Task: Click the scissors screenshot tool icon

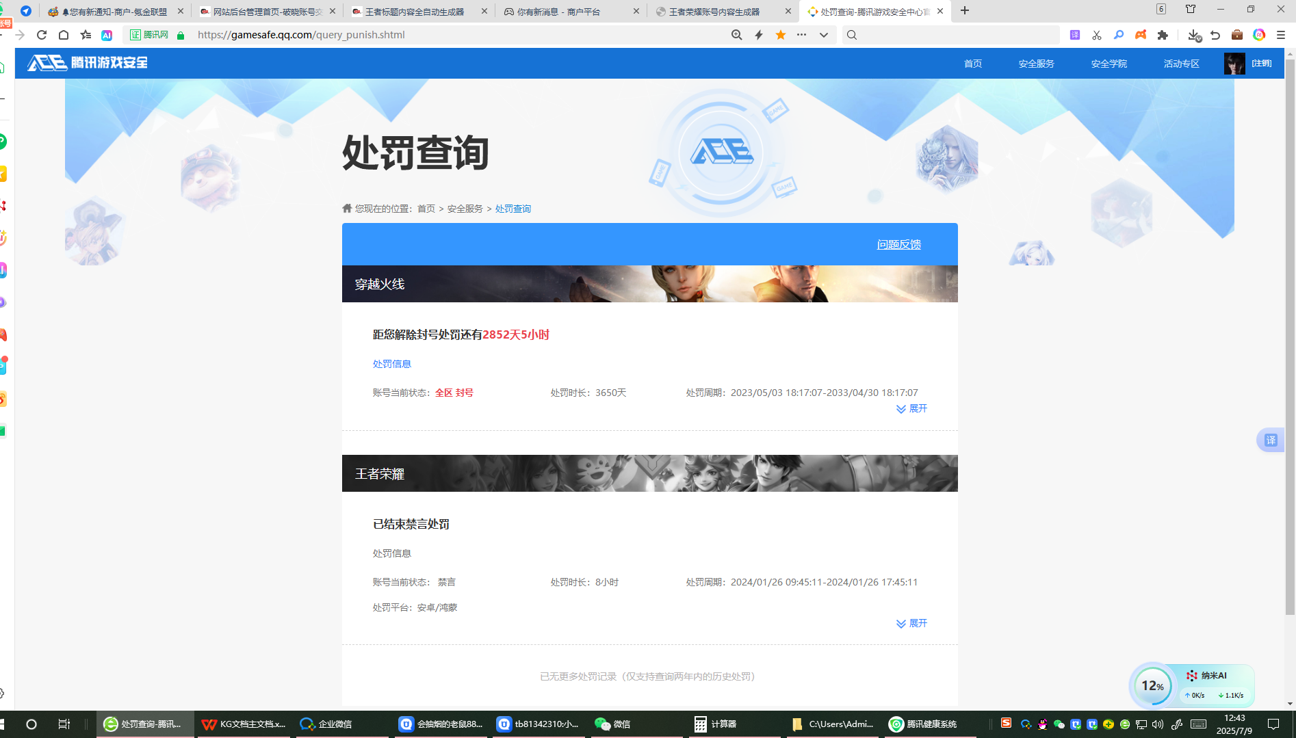Action: 1097,35
